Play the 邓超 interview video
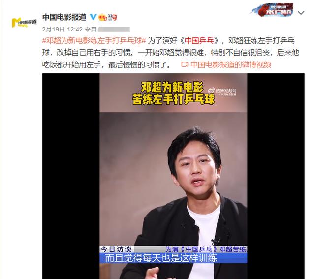This screenshot has height=279, width=315. [173, 176]
